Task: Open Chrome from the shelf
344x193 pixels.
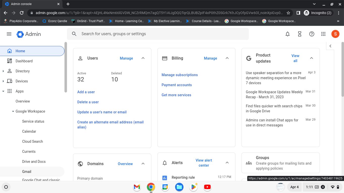Action: click(151, 187)
